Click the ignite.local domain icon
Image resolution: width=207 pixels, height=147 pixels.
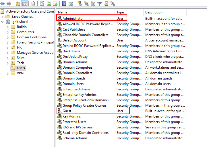[x=8, y=22]
